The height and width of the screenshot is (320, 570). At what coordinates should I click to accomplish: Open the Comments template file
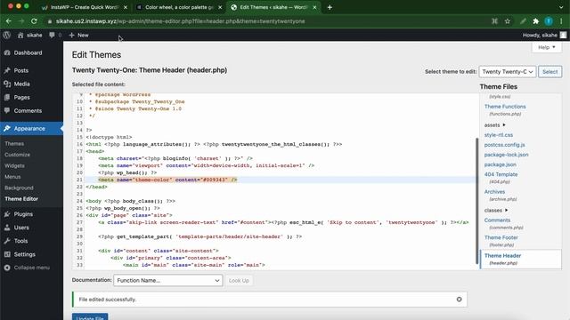pyautogui.click(x=497, y=220)
